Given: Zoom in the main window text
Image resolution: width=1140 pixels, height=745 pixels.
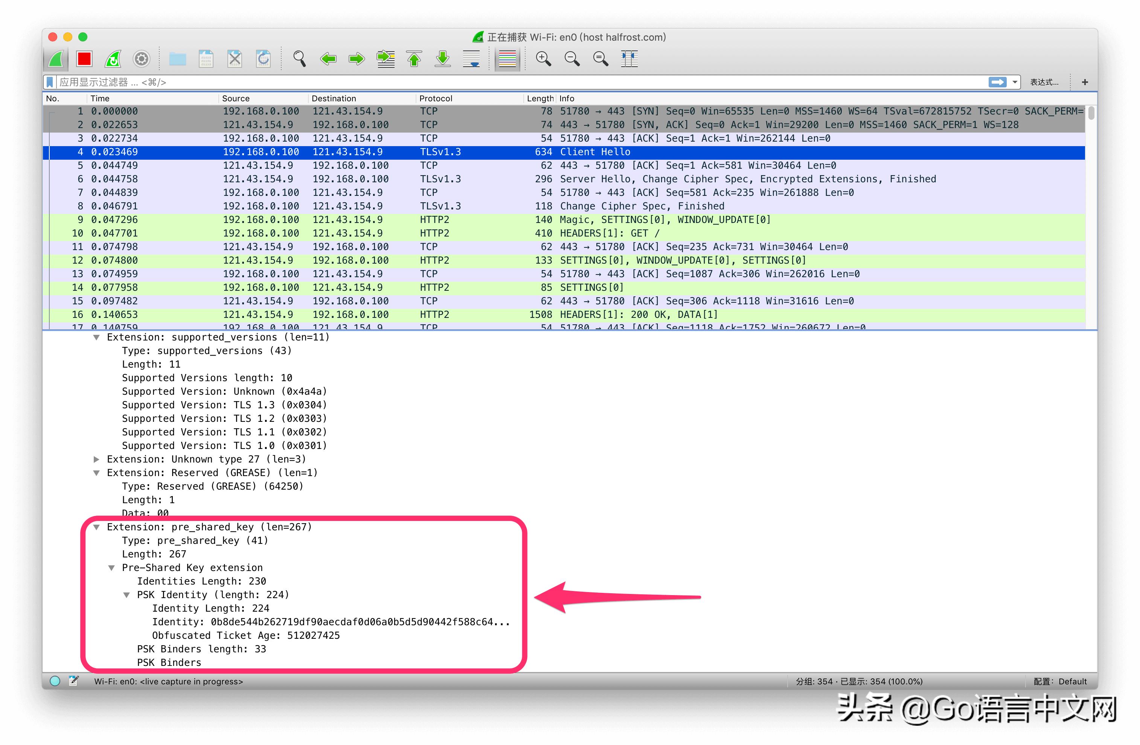Looking at the screenshot, I should 543,59.
